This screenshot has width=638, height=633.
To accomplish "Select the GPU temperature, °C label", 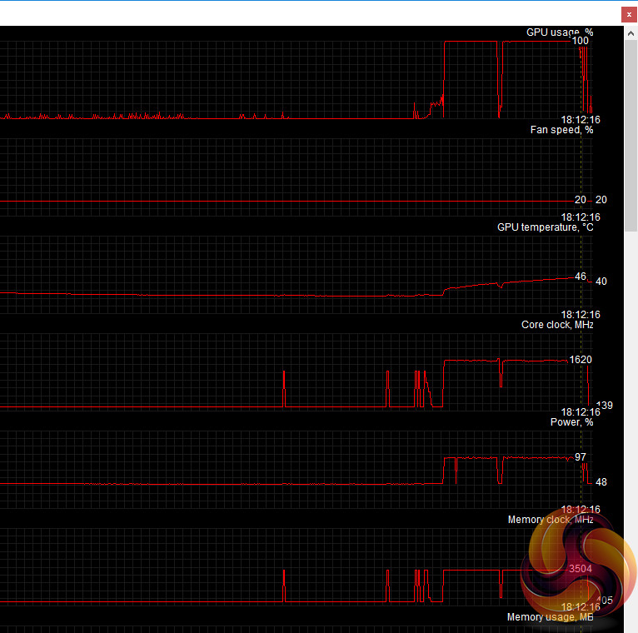I will pos(546,227).
